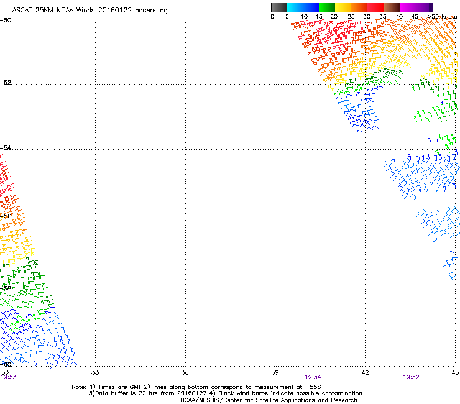This screenshot has width=460, height=404.
Task: Click the 33 longitude axis label
Action: pos(95,372)
